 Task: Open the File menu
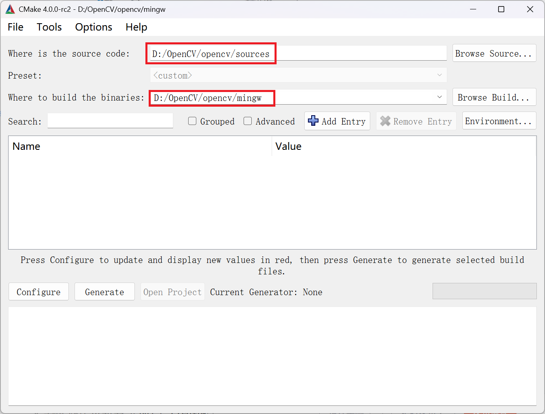(x=15, y=27)
